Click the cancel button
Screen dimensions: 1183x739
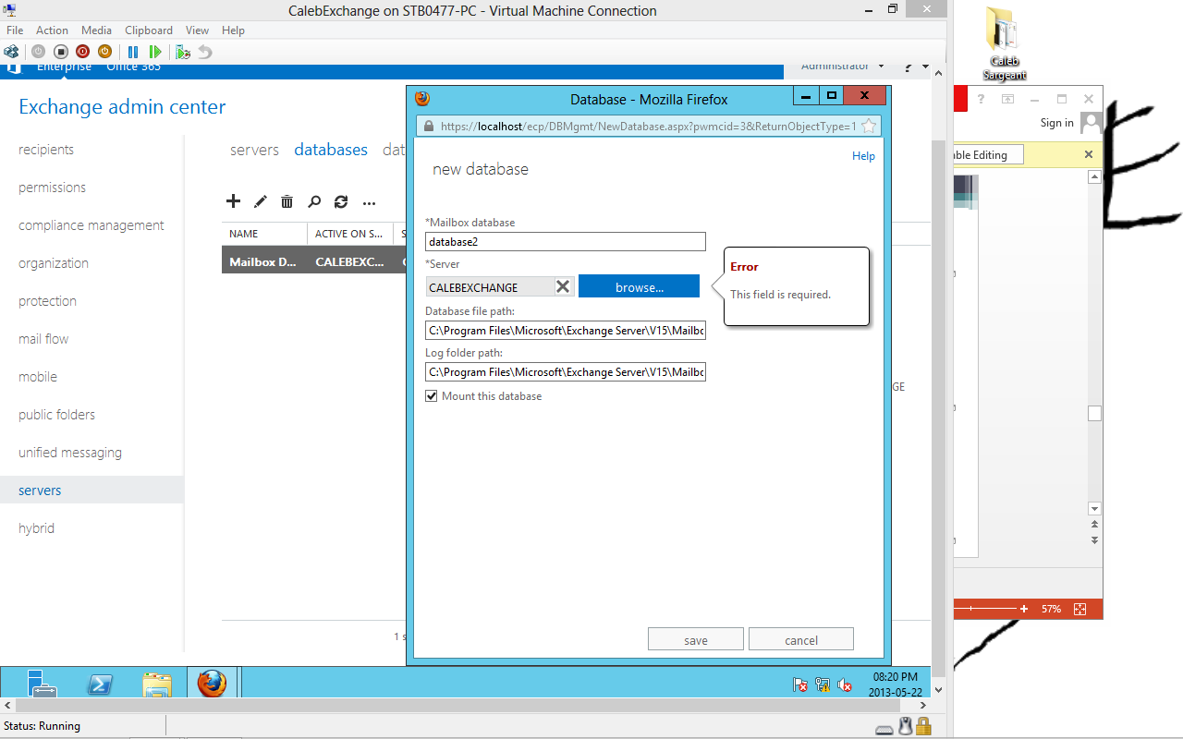pos(801,640)
